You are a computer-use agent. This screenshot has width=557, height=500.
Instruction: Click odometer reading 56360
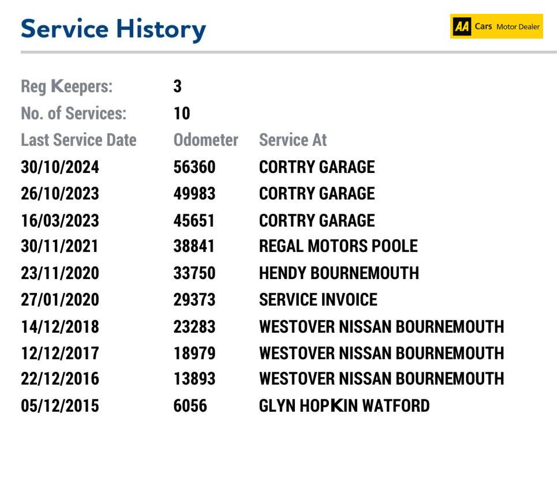coord(194,167)
